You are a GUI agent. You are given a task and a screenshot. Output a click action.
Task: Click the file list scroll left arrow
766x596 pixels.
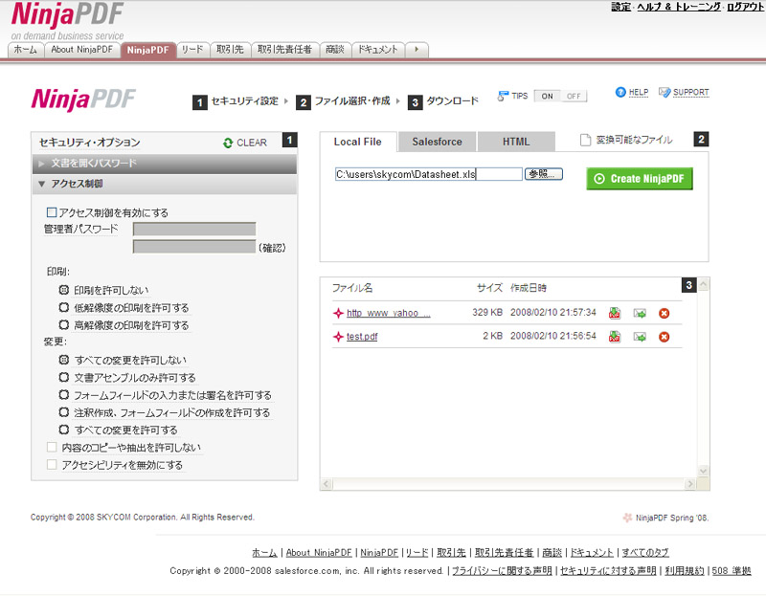pos(327,484)
